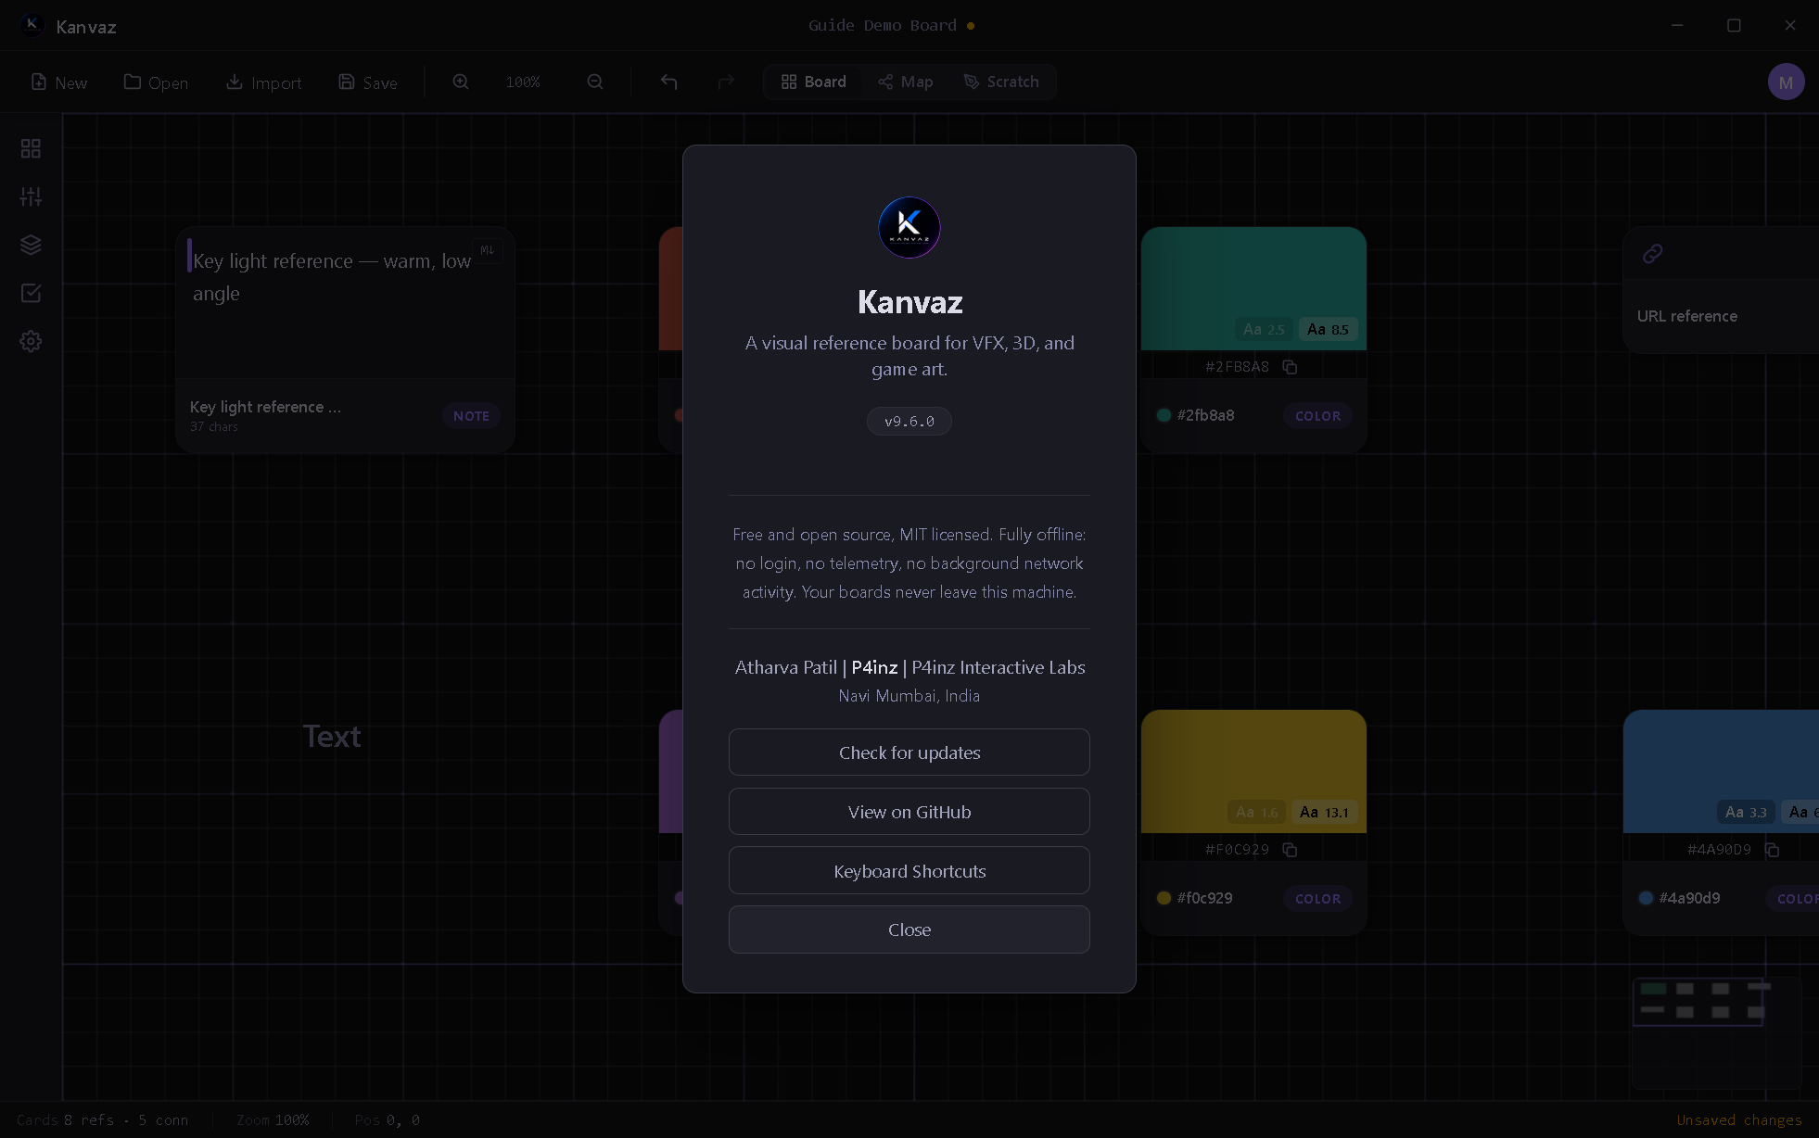Click the COLOR tag on #f0c929 card
1819x1138 pixels.
coord(1317,899)
